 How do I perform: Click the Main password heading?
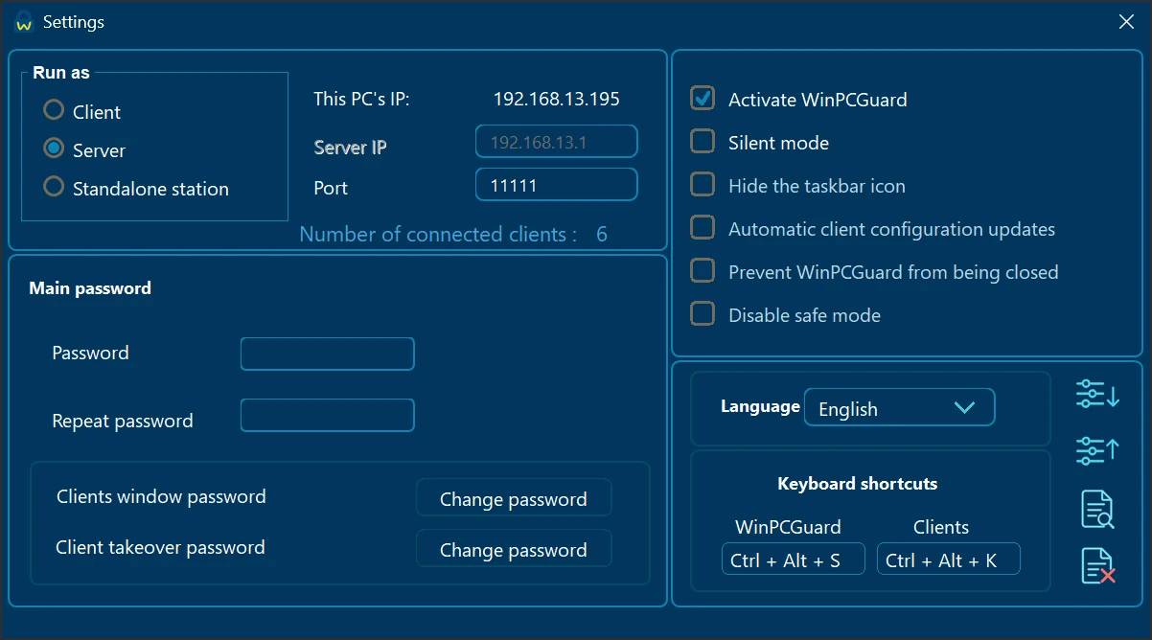[90, 287]
